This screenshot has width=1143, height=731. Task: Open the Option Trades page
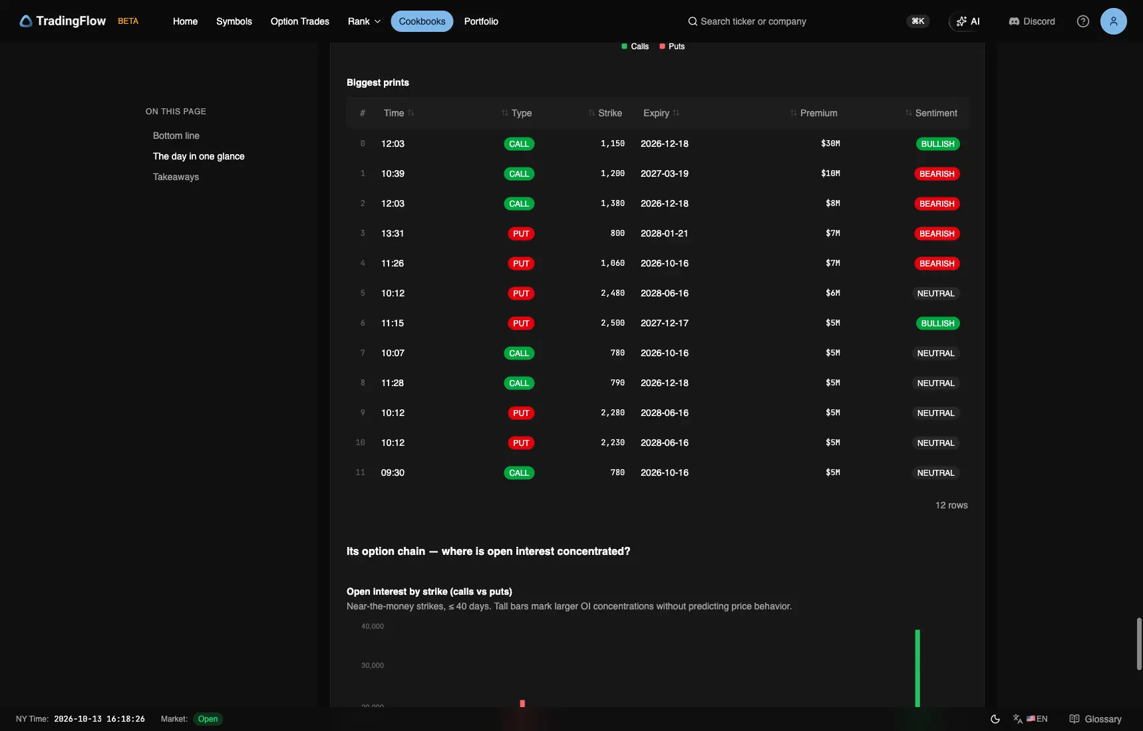click(300, 21)
